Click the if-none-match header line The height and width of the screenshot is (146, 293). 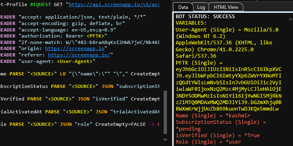click(x=80, y=42)
